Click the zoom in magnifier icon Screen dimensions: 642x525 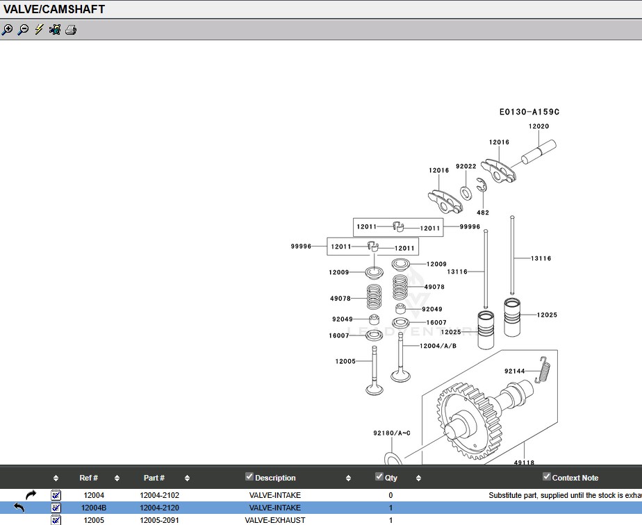(7, 30)
